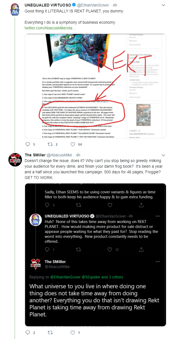Reply to the first tweet by EthanVanSciver

tap(28, 144)
